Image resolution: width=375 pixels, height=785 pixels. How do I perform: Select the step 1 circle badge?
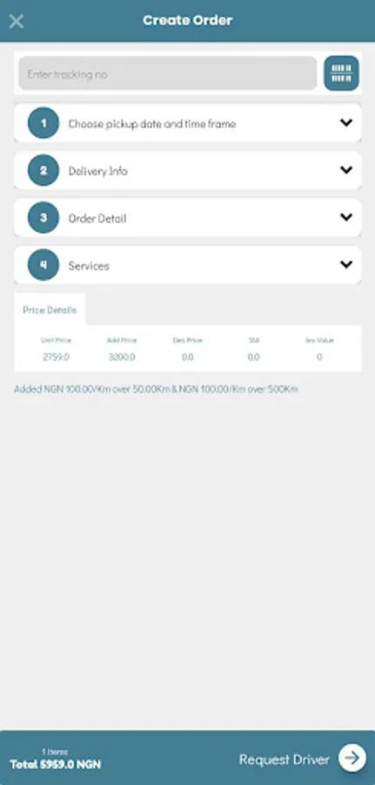coord(44,123)
